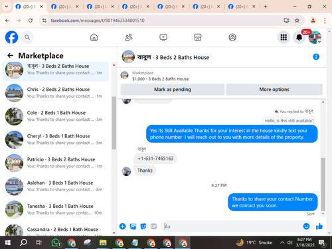Click the conversation scroll-up arrow
The height and width of the screenshot is (249, 332).
(x=323, y=102)
